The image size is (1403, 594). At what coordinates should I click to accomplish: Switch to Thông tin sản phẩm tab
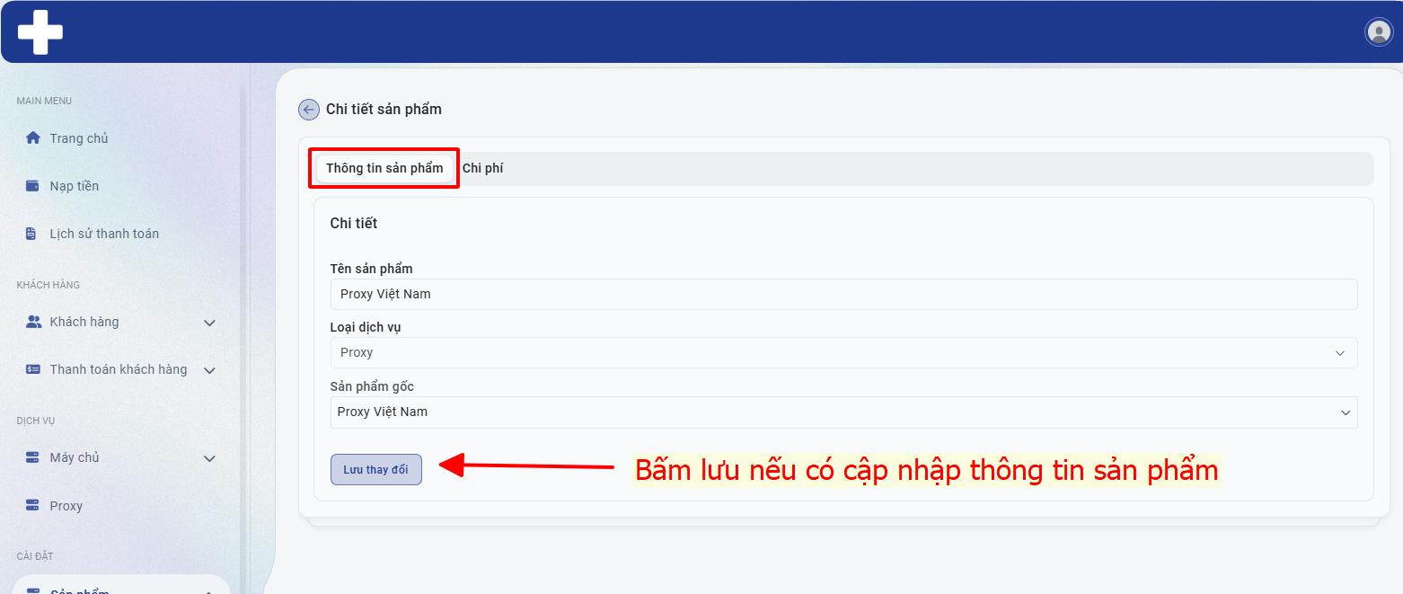click(x=384, y=168)
